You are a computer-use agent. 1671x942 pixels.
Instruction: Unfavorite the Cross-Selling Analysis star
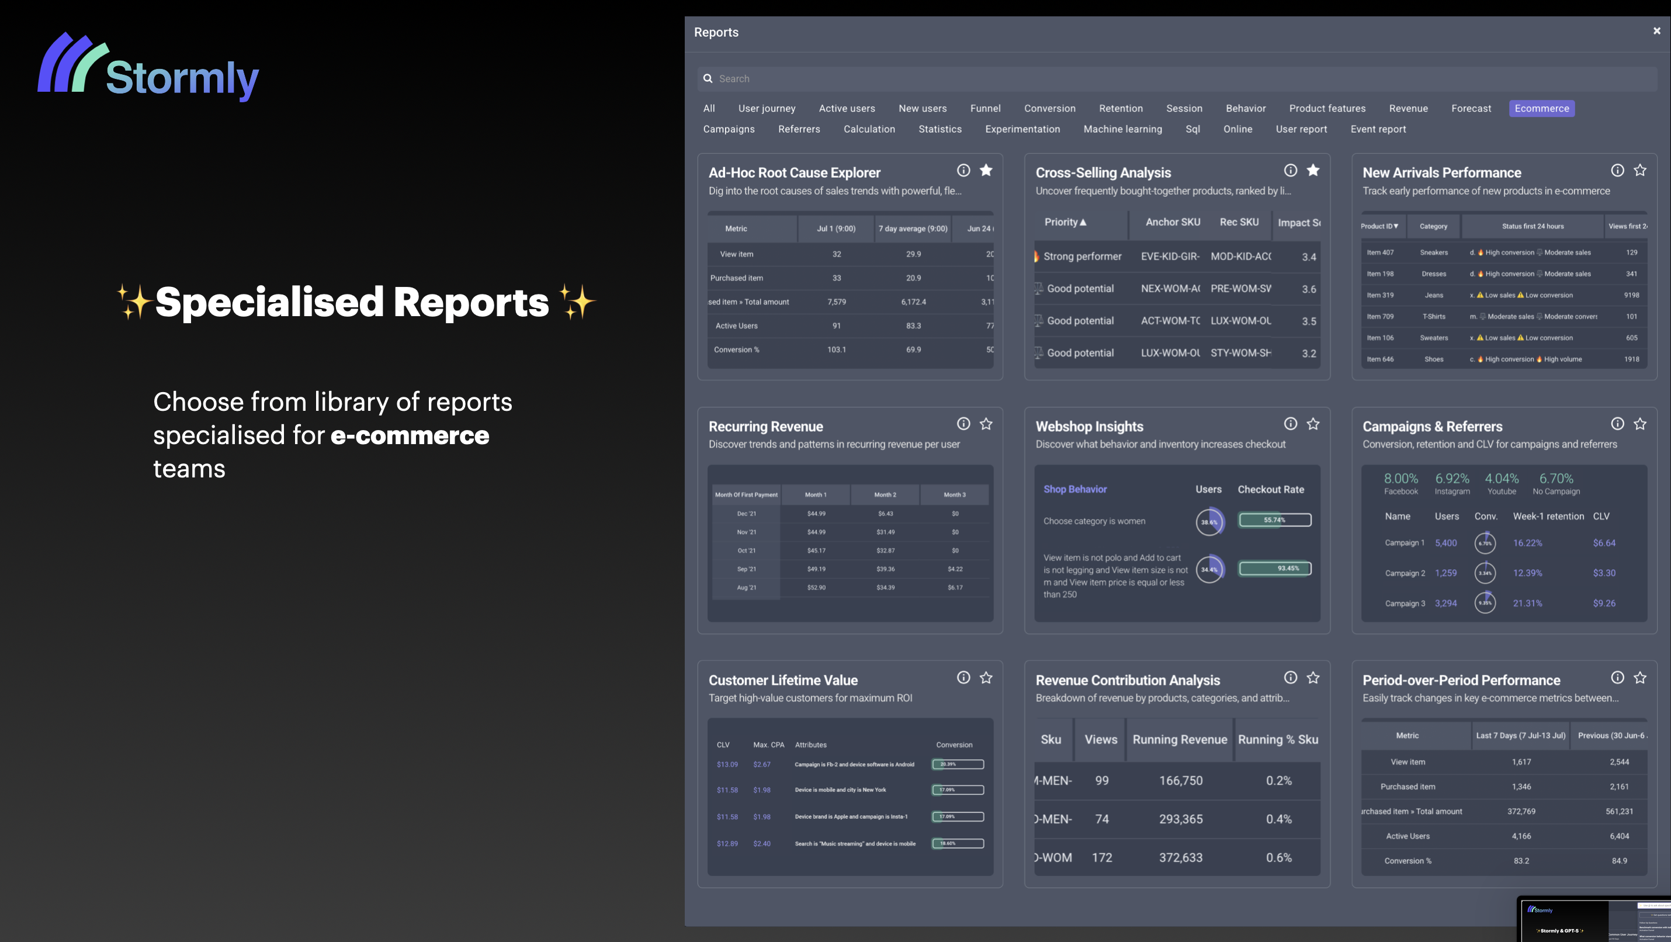pyautogui.click(x=1313, y=170)
